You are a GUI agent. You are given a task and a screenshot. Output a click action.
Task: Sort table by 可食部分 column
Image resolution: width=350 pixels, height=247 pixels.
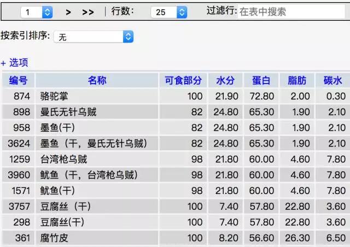[x=183, y=80]
